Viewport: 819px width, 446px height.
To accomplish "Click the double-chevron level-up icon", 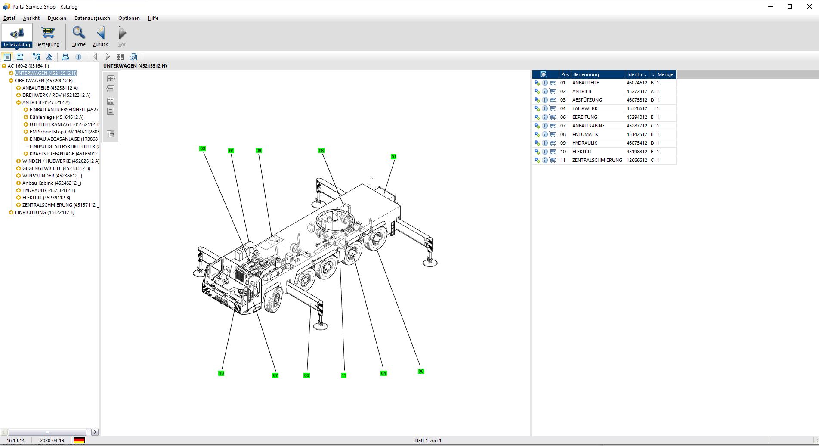I will pos(49,57).
